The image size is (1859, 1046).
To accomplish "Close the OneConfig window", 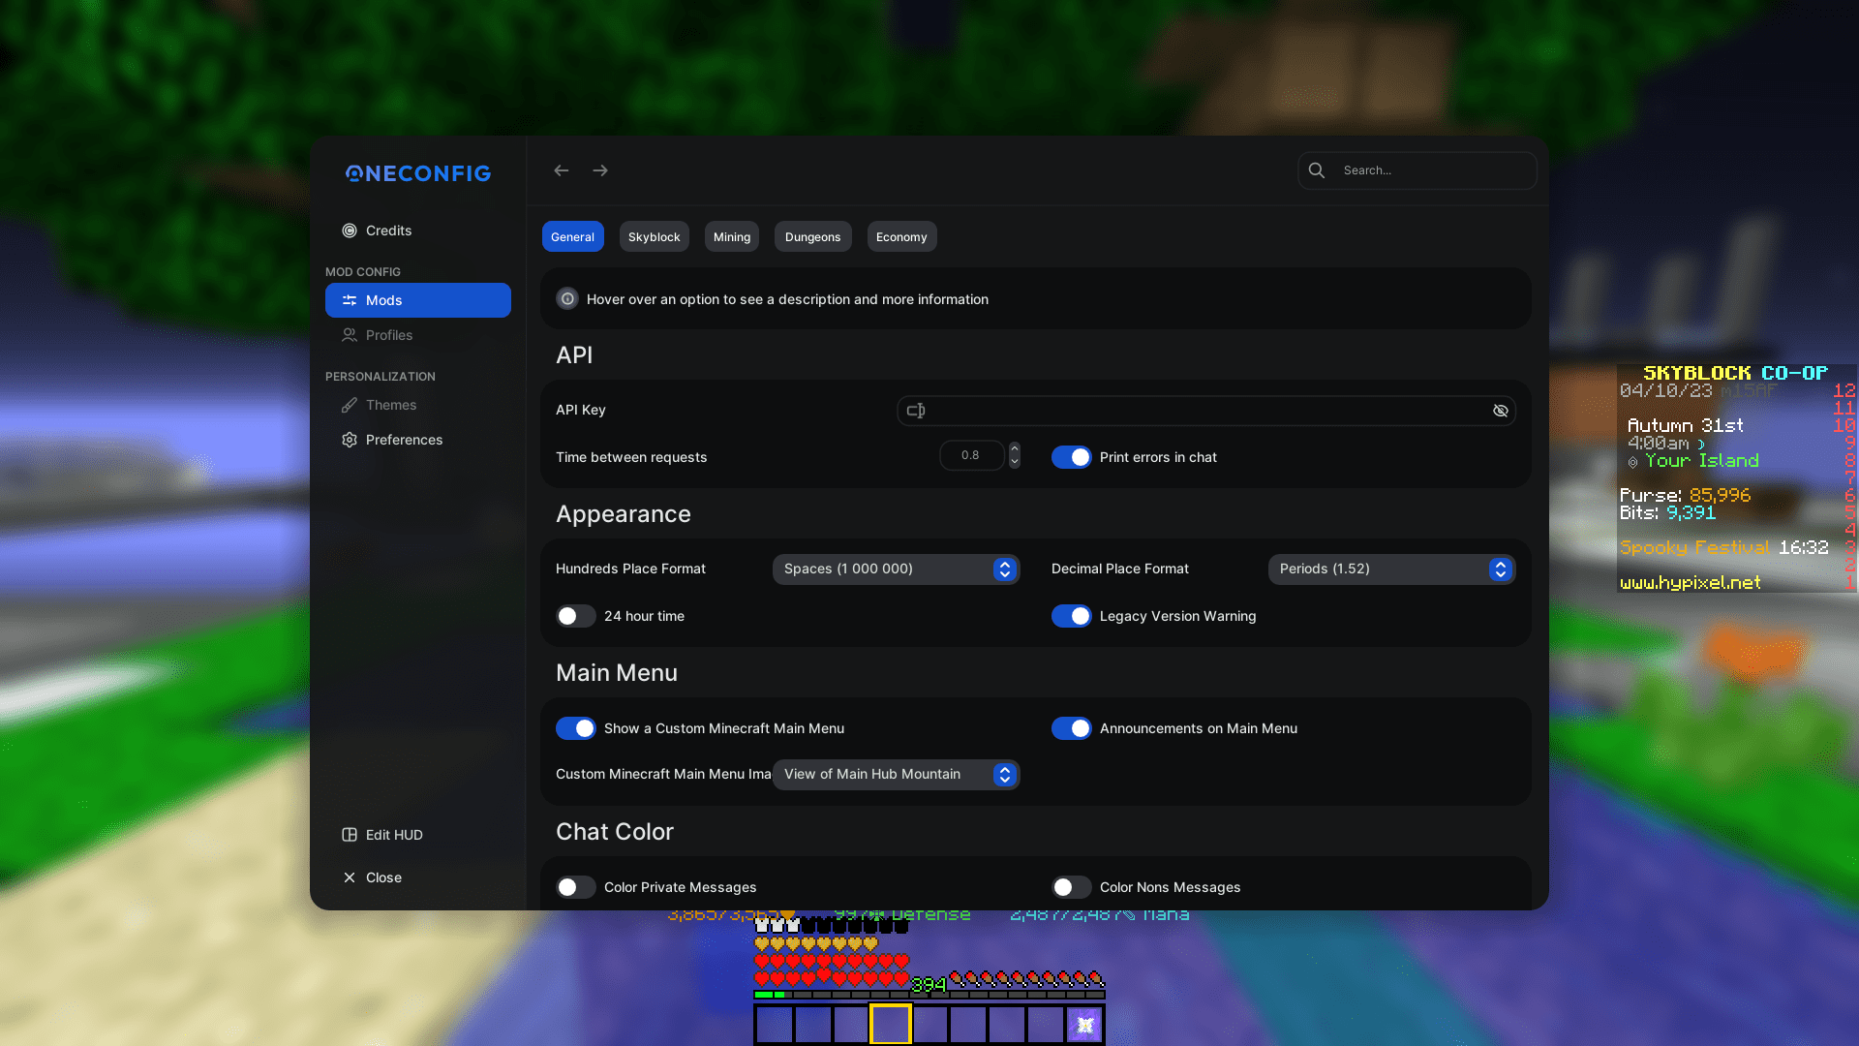I will point(418,877).
